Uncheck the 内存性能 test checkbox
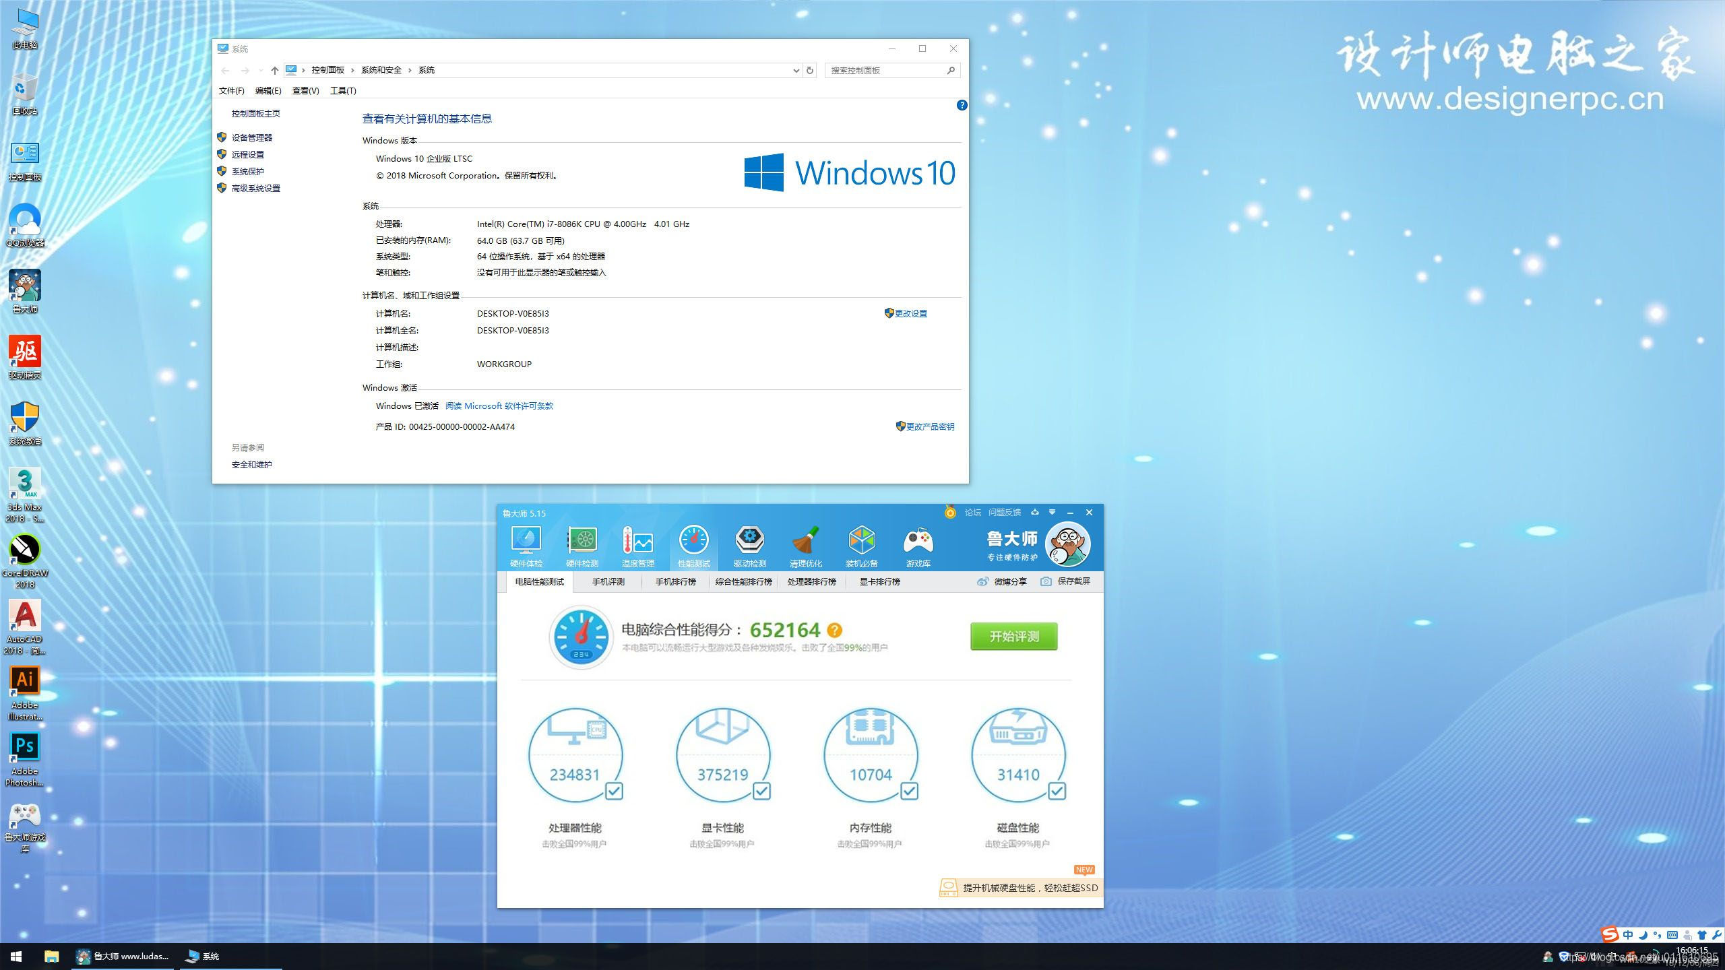The height and width of the screenshot is (970, 1725). (x=909, y=791)
